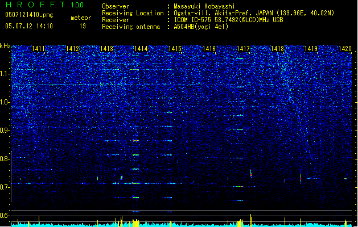358x227 pixels.
Task: Click the date stamp 05.07.12 14:10
Action: click(29, 26)
